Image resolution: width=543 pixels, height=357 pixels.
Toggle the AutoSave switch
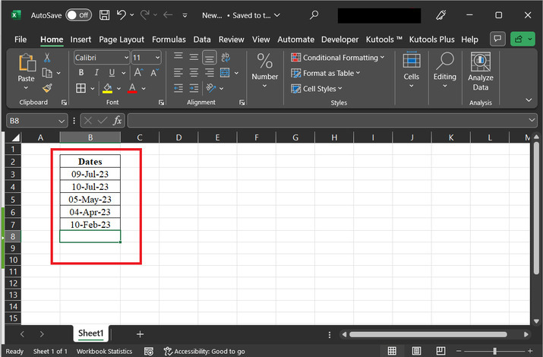click(78, 15)
